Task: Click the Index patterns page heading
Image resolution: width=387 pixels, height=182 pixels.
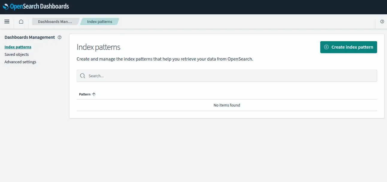Action: point(98,47)
